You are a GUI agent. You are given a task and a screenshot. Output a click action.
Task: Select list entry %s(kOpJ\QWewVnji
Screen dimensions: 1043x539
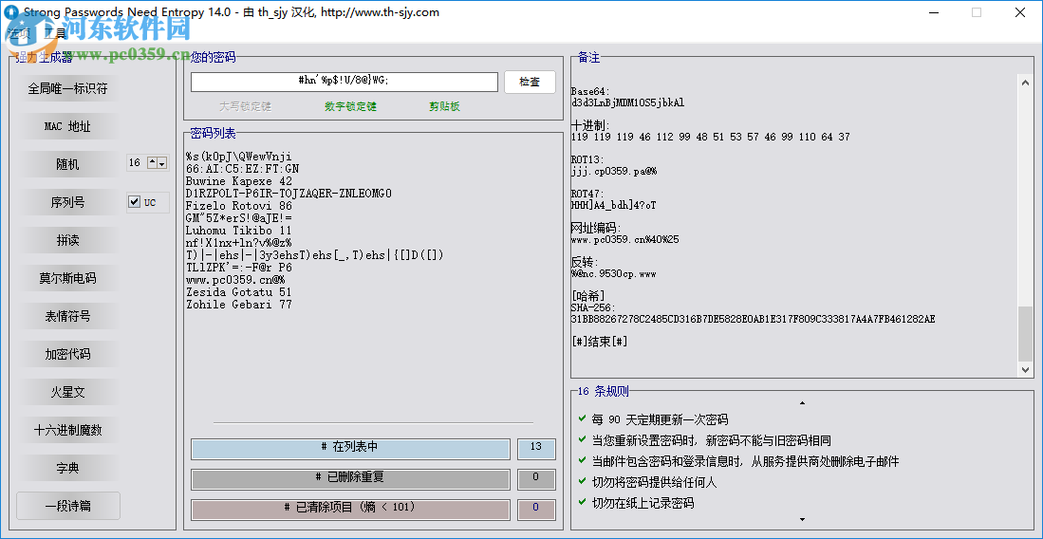click(x=239, y=157)
